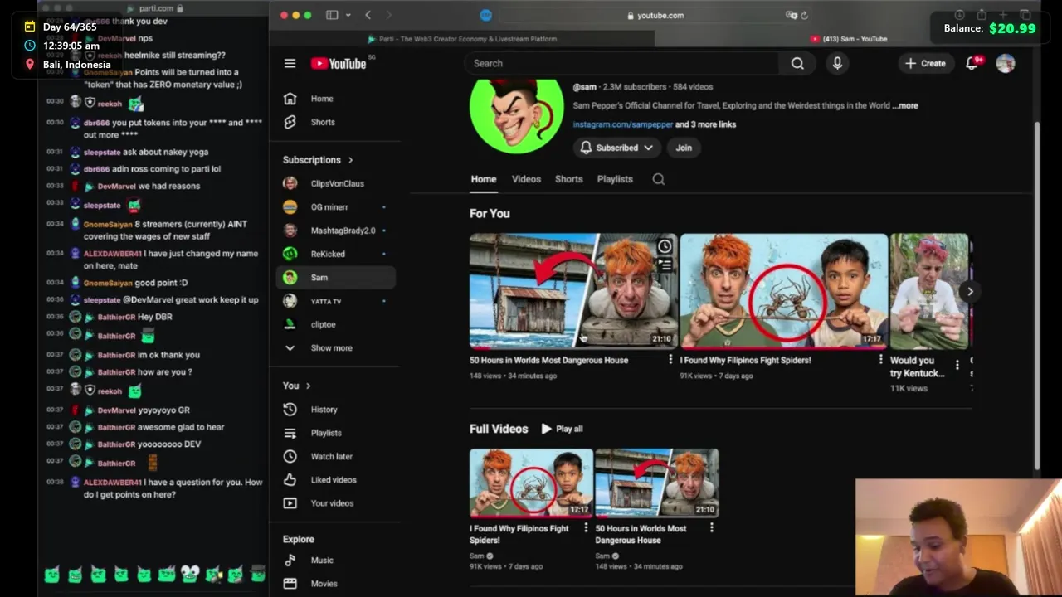Go back in Safari
Screen dimensions: 1062x597
[368, 15]
